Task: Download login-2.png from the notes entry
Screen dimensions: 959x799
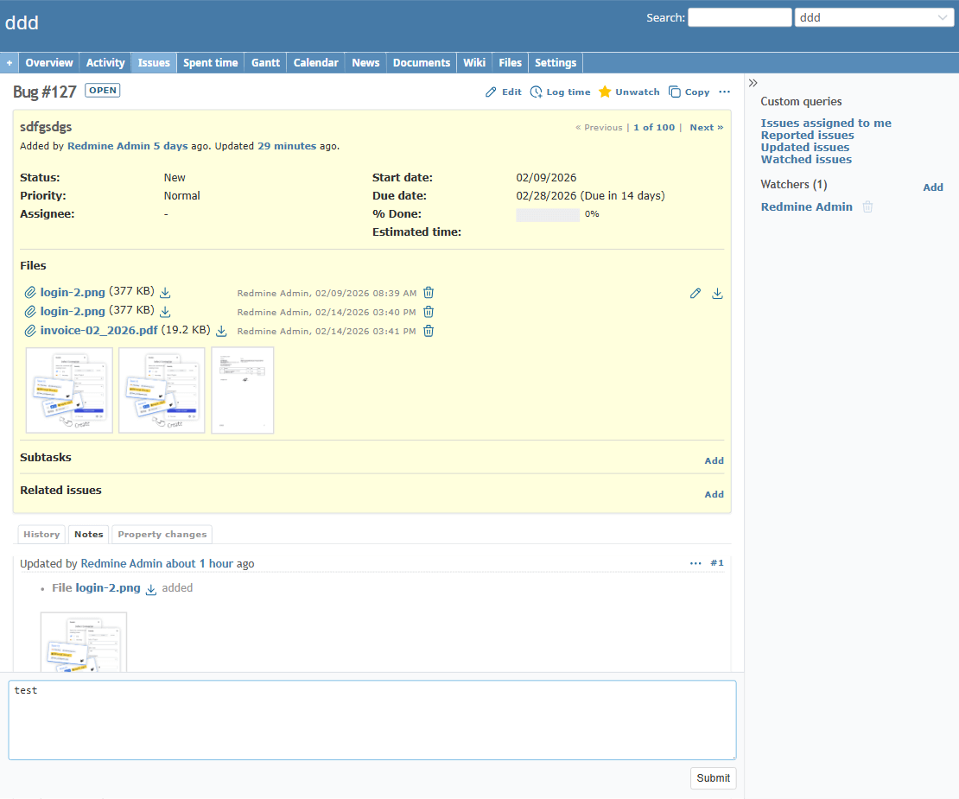Action: [150, 589]
